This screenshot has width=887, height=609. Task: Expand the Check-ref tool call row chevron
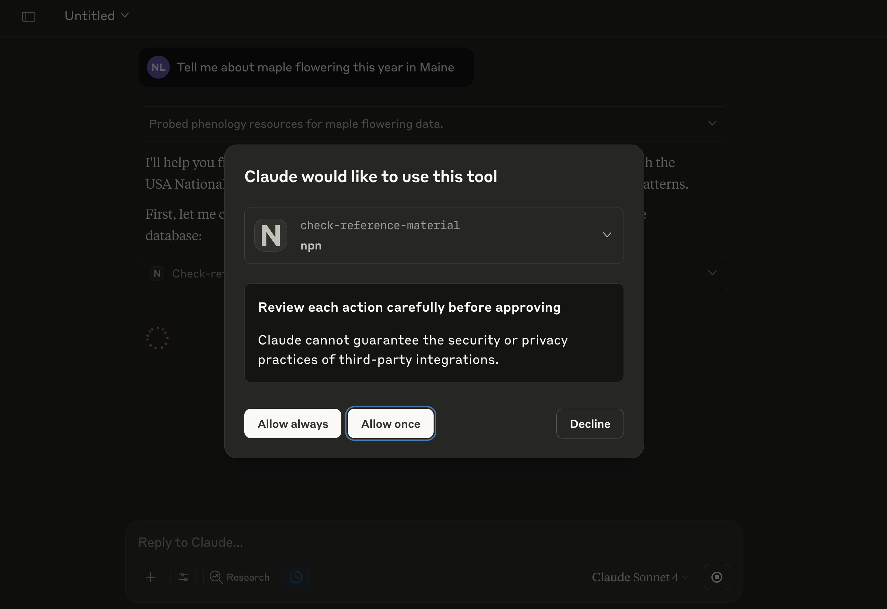click(712, 273)
